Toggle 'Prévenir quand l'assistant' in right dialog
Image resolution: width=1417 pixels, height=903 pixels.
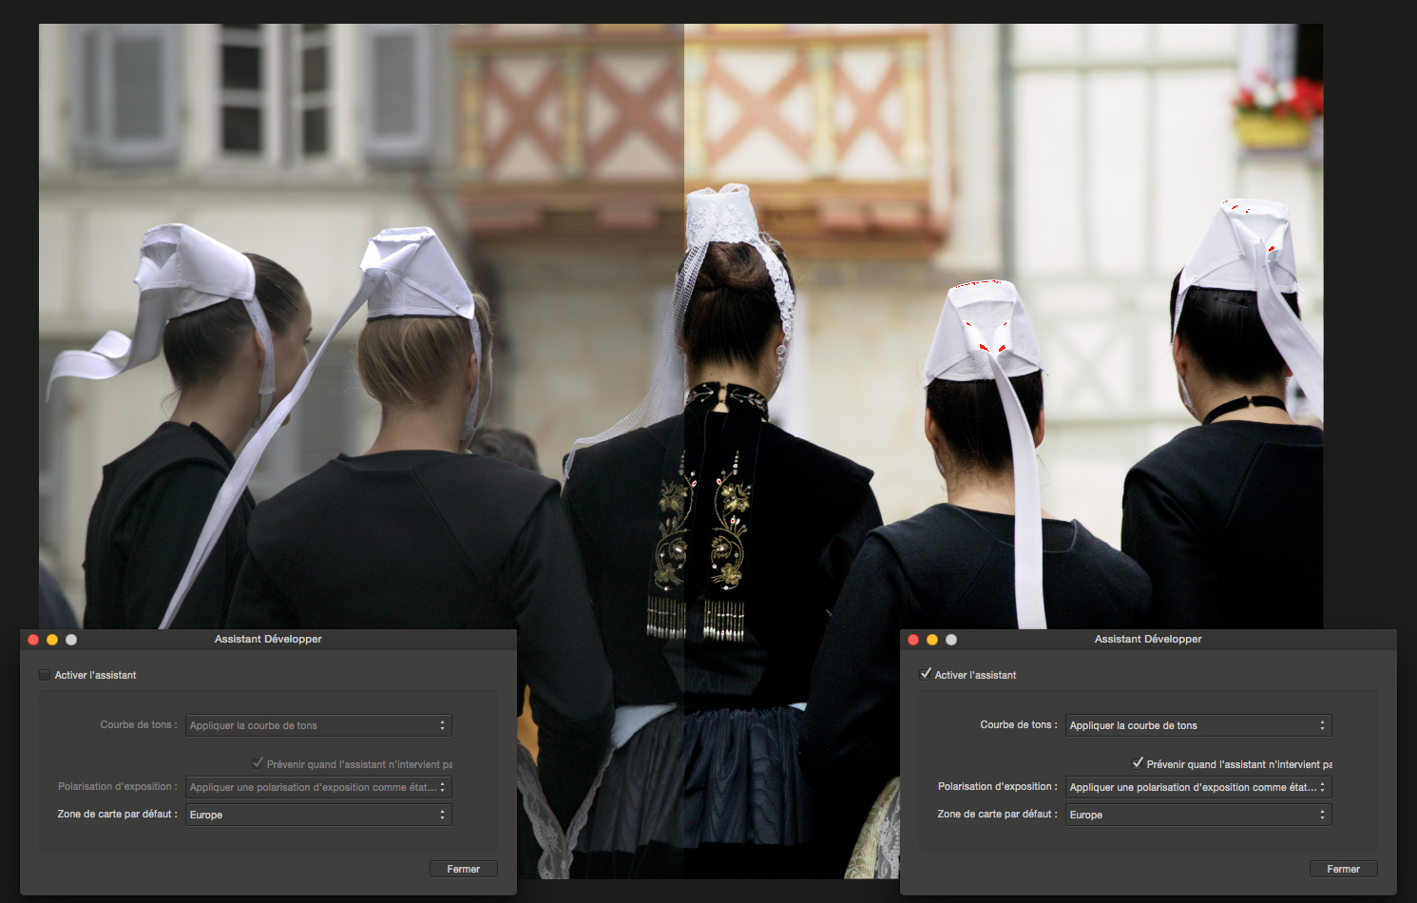tap(1138, 763)
